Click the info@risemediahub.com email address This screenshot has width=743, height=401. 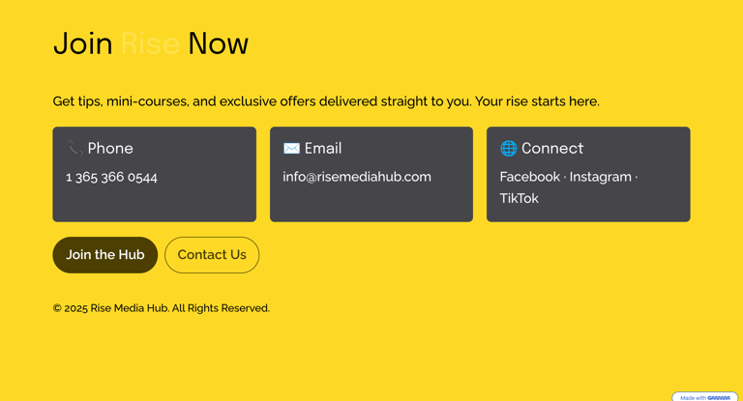coord(357,177)
